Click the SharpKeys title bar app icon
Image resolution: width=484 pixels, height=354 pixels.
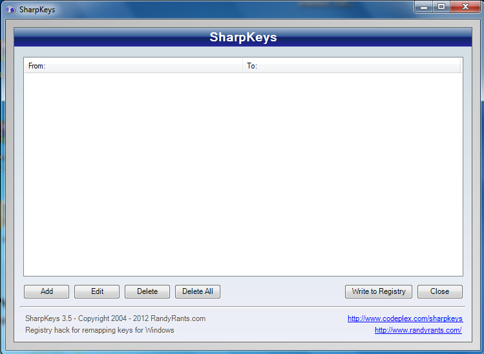point(11,10)
